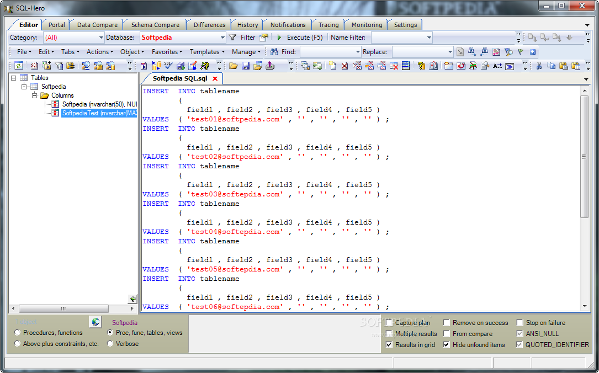Click the Execute (F5) button

click(x=300, y=38)
